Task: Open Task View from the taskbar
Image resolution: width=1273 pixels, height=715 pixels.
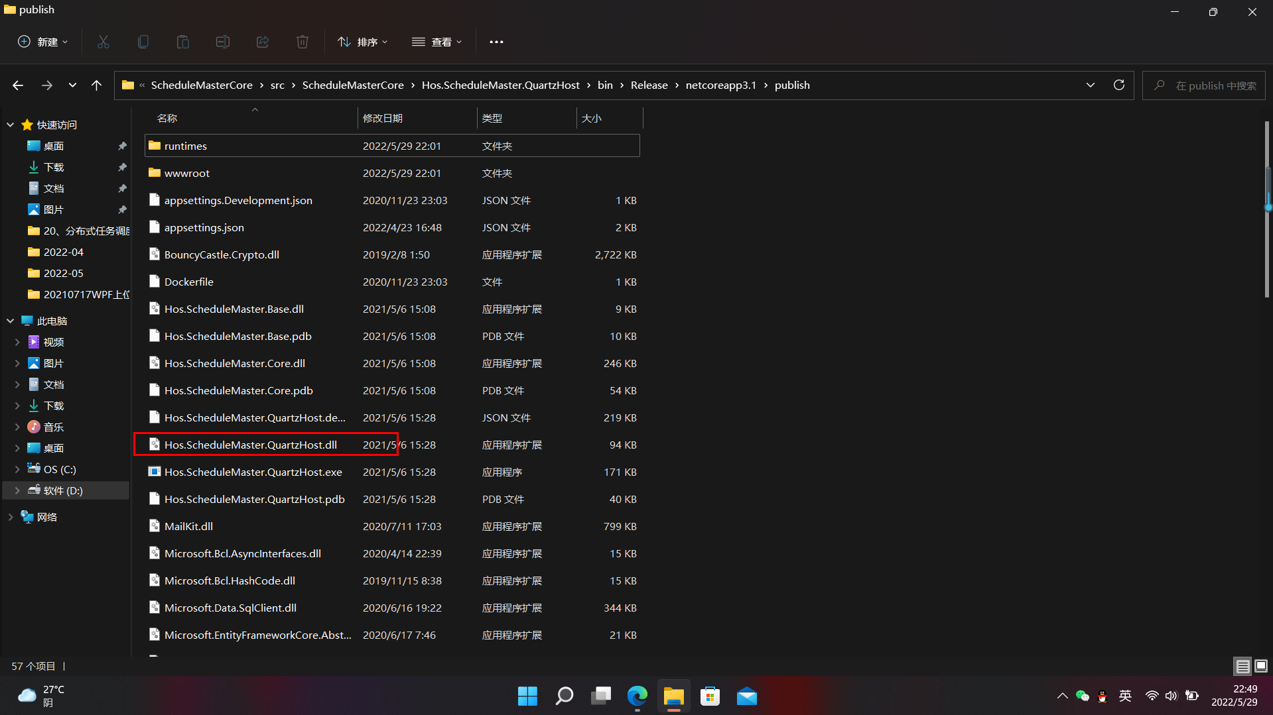Action: coord(601,696)
